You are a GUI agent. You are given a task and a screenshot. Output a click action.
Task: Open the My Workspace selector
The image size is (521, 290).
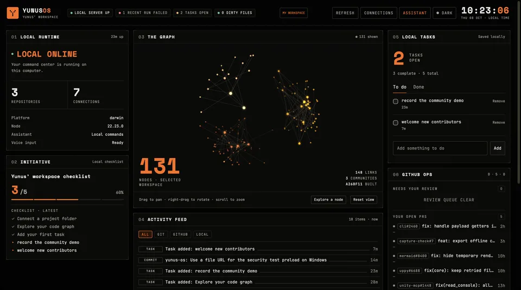click(x=294, y=13)
